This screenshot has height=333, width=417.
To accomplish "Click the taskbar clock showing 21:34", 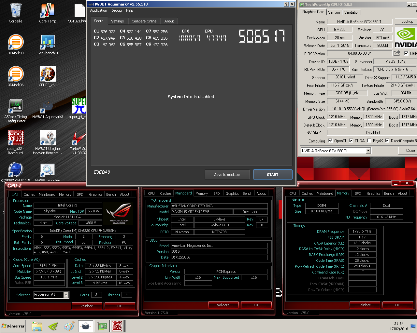I will click(x=399, y=324).
